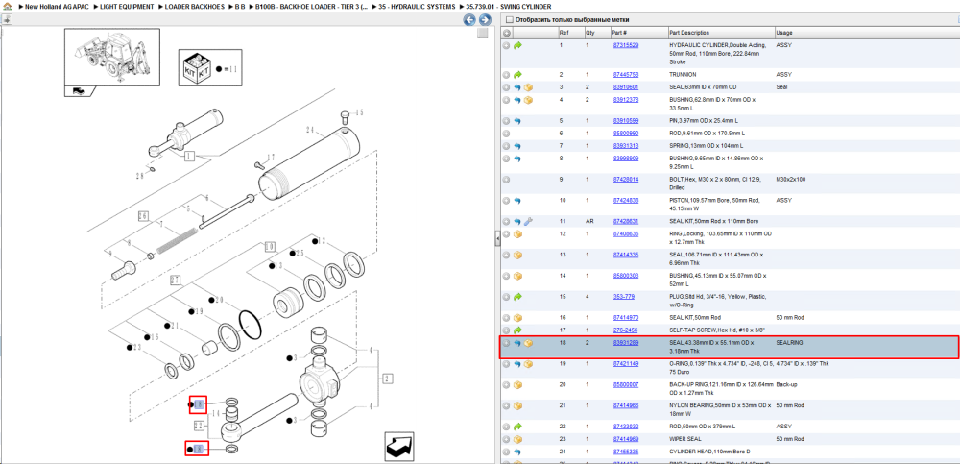This screenshot has height=464, width=960.
Task: Select callout 15 on the diagram
Action: (x=359, y=112)
